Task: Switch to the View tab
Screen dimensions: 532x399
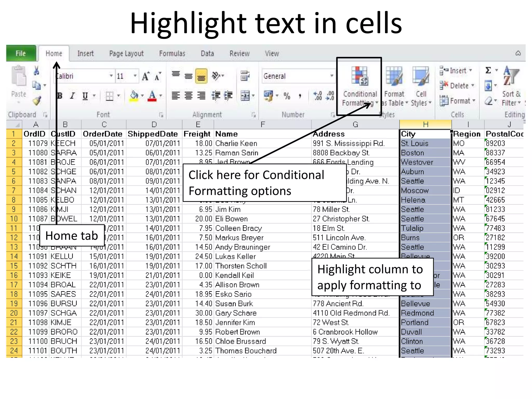Action: point(272,54)
